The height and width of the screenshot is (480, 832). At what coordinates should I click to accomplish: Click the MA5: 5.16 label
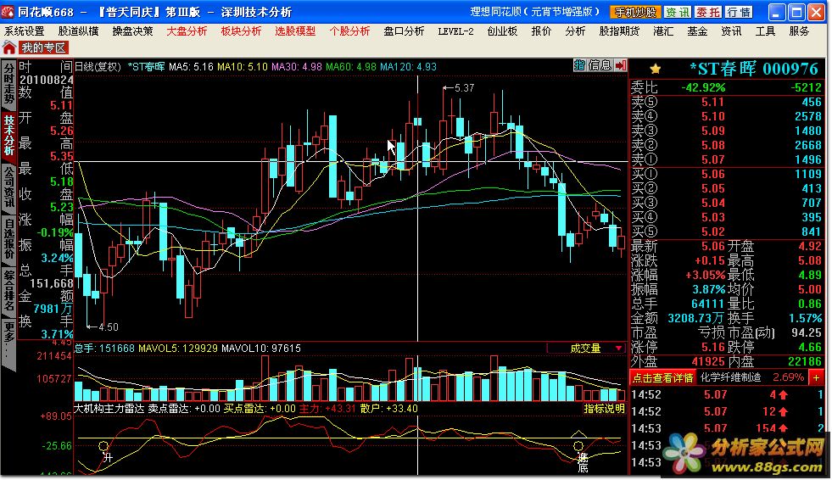191,67
